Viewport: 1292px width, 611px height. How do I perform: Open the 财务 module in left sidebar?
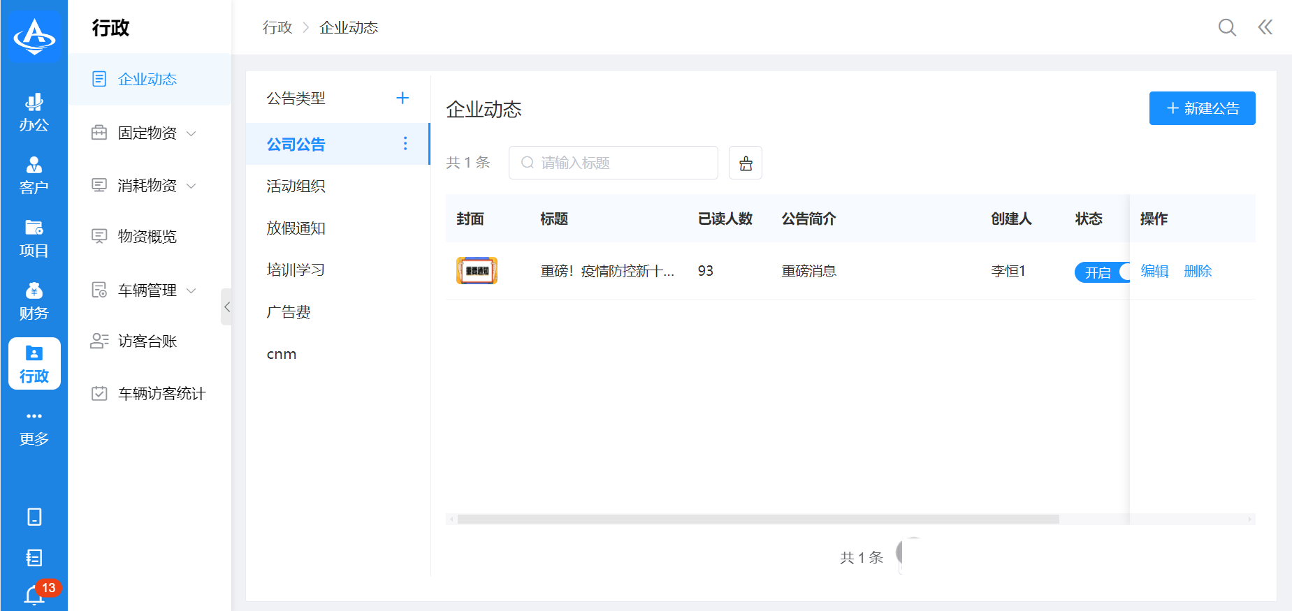click(x=34, y=301)
